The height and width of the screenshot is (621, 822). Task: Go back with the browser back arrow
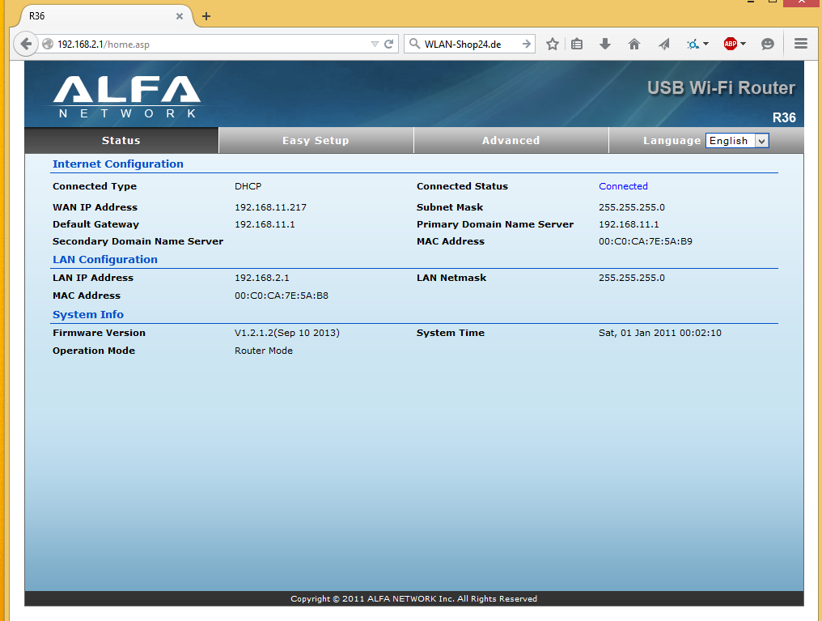tap(26, 44)
